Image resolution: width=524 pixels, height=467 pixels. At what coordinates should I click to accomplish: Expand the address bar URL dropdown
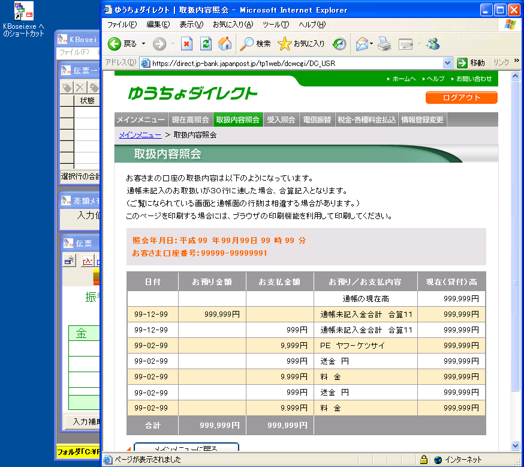[x=447, y=63]
